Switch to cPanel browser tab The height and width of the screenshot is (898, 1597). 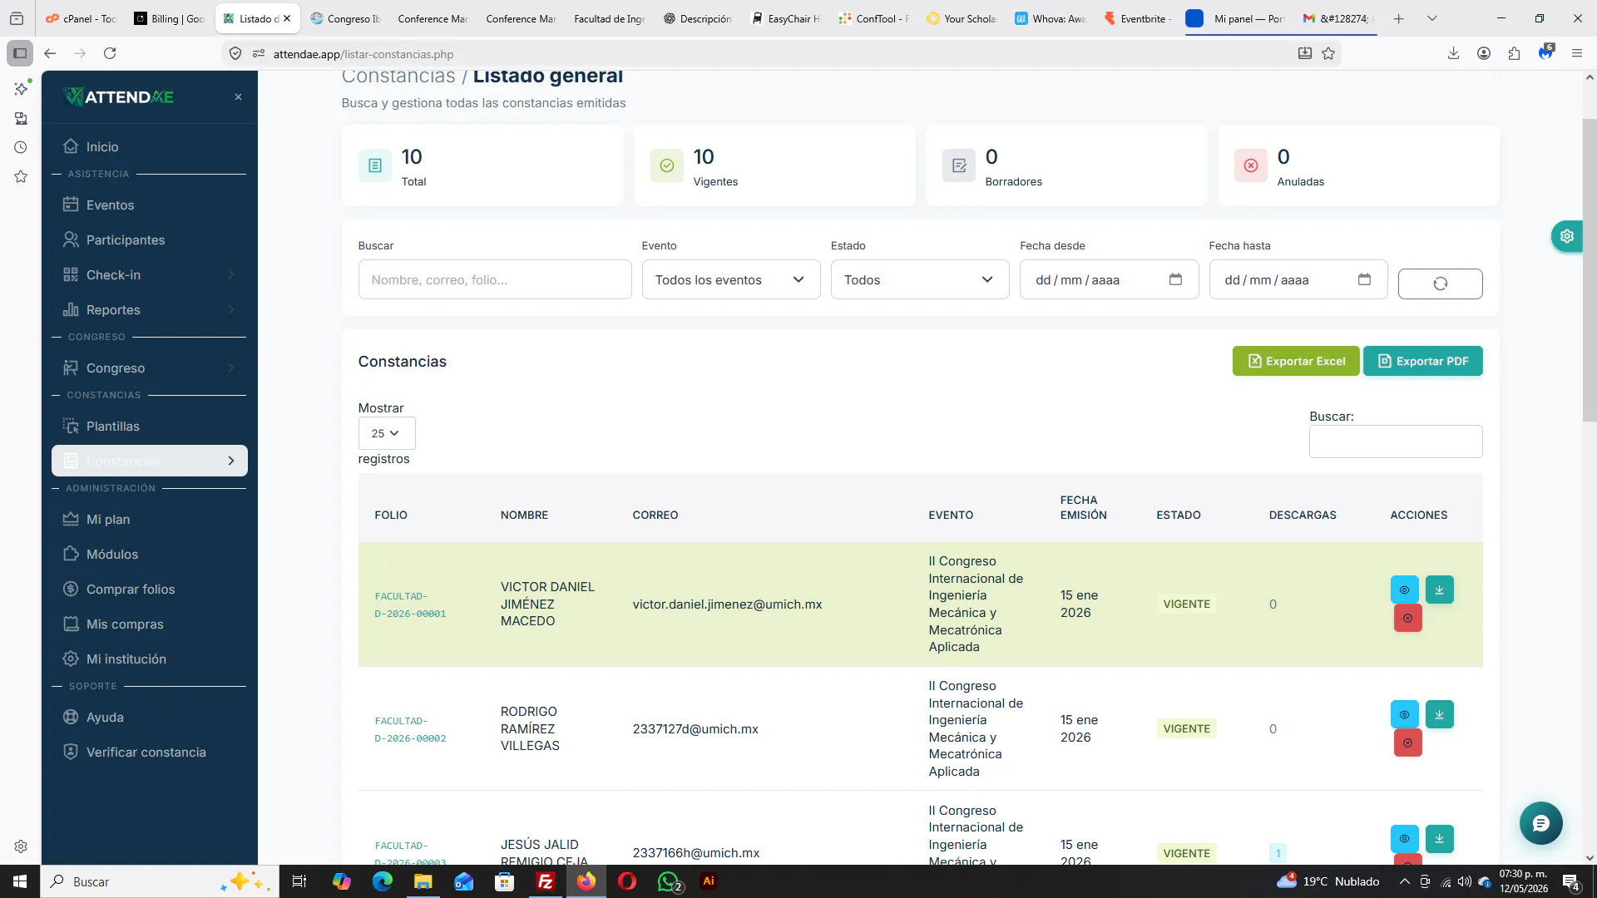point(81,18)
